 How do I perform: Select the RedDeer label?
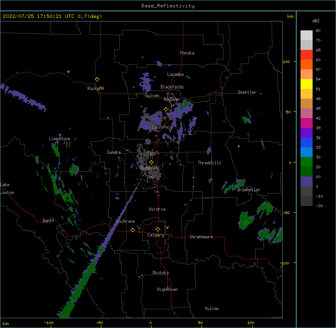click(172, 99)
